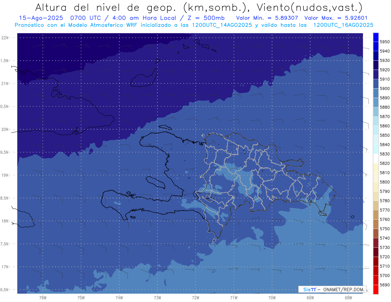391x302 pixels.
Task: Click the '5900' colorbar value
Action: (385, 89)
